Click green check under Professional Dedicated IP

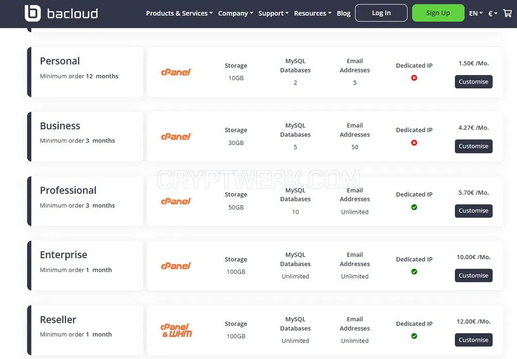[414, 207]
